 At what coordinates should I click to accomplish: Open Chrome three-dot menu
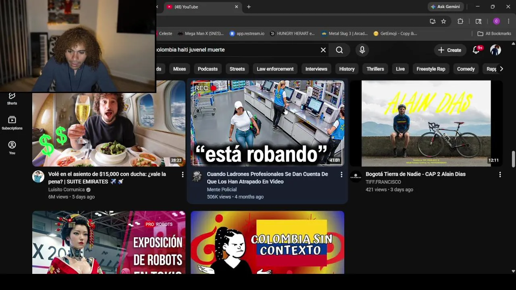(x=509, y=21)
